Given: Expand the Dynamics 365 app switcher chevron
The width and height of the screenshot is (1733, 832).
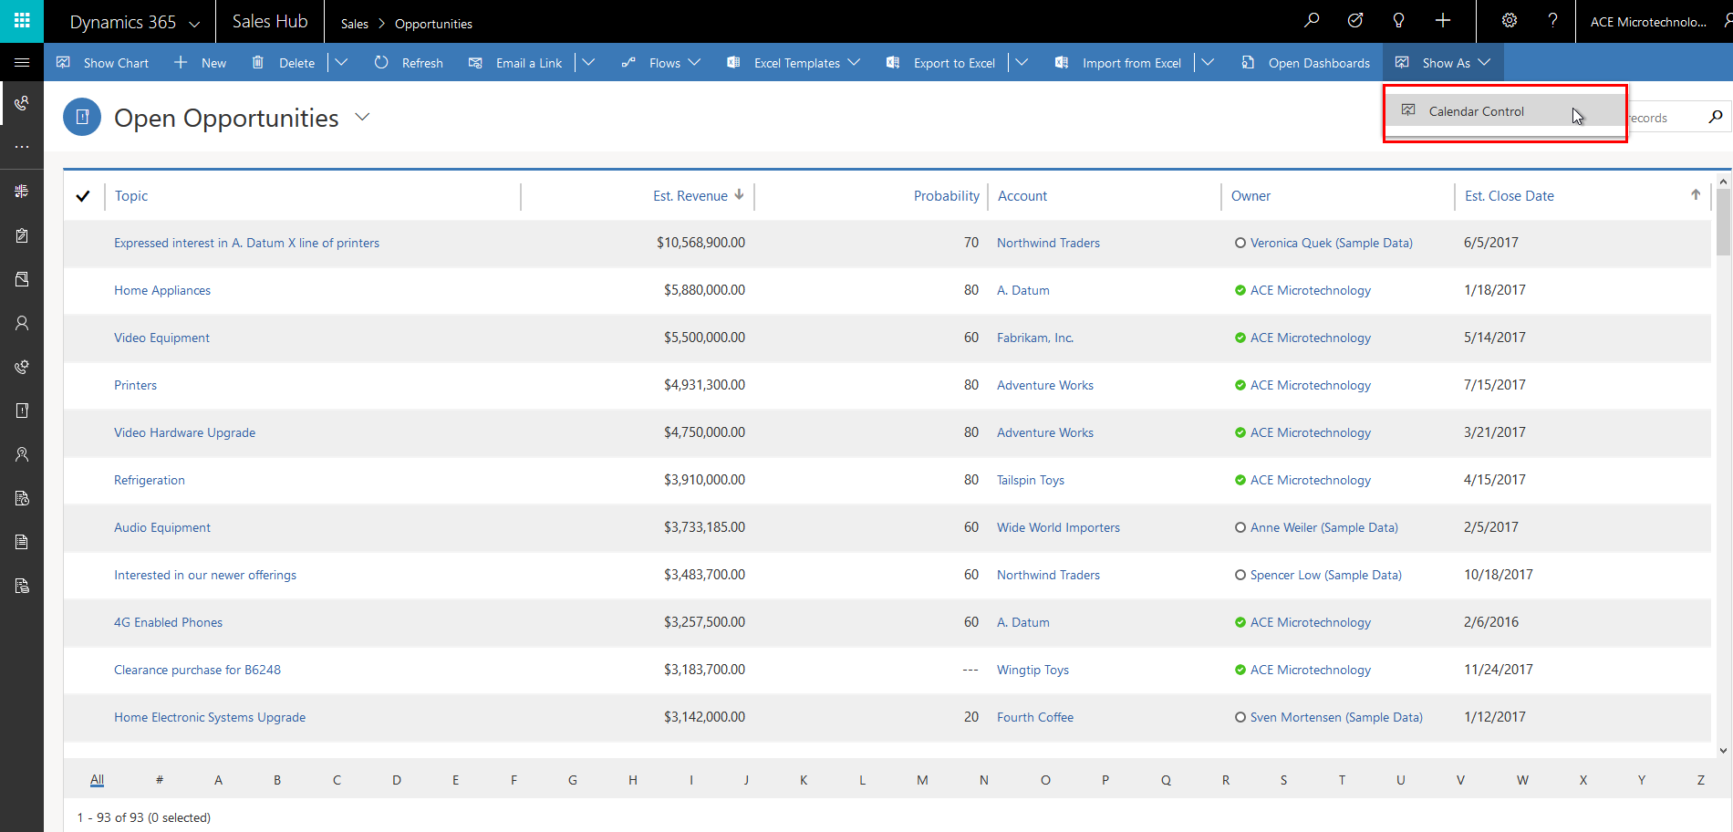Looking at the screenshot, I should click(x=194, y=23).
